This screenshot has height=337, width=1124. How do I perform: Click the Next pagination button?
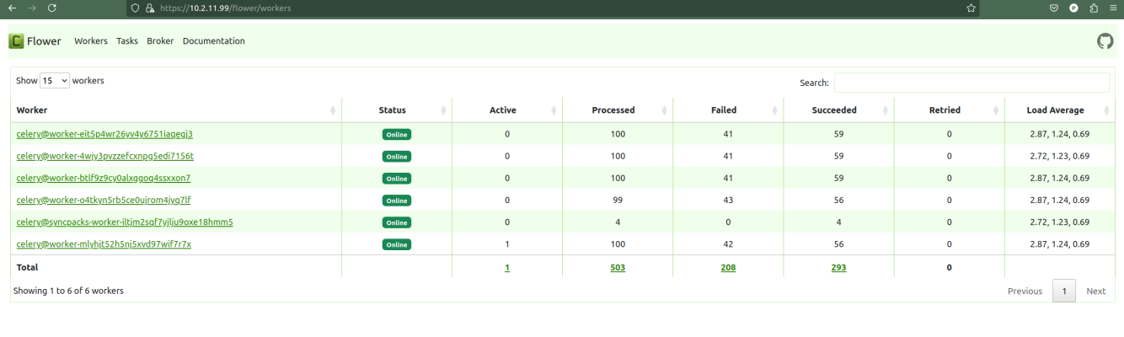(x=1095, y=292)
